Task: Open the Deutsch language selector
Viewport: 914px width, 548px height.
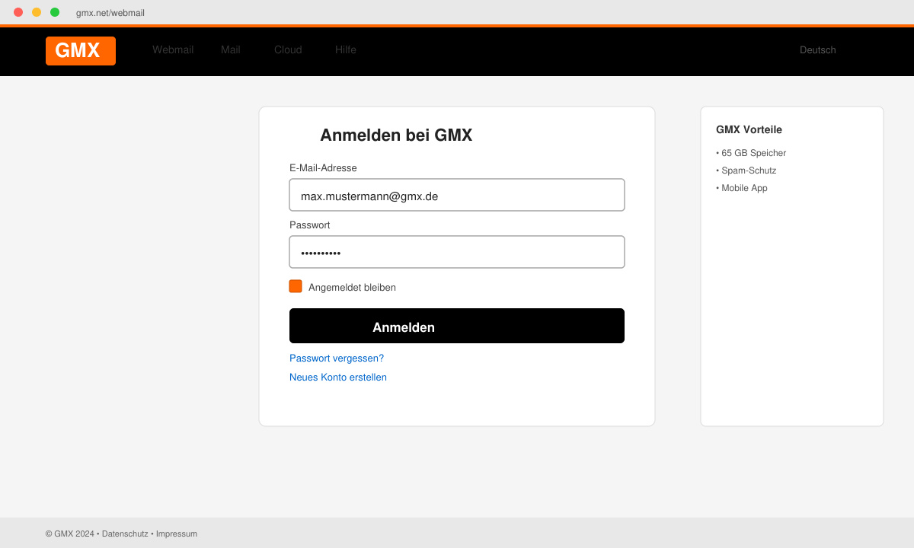Action: 818,50
